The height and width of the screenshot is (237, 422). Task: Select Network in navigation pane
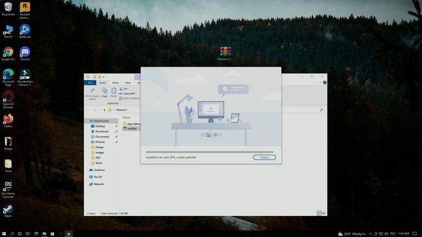(96, 184)
